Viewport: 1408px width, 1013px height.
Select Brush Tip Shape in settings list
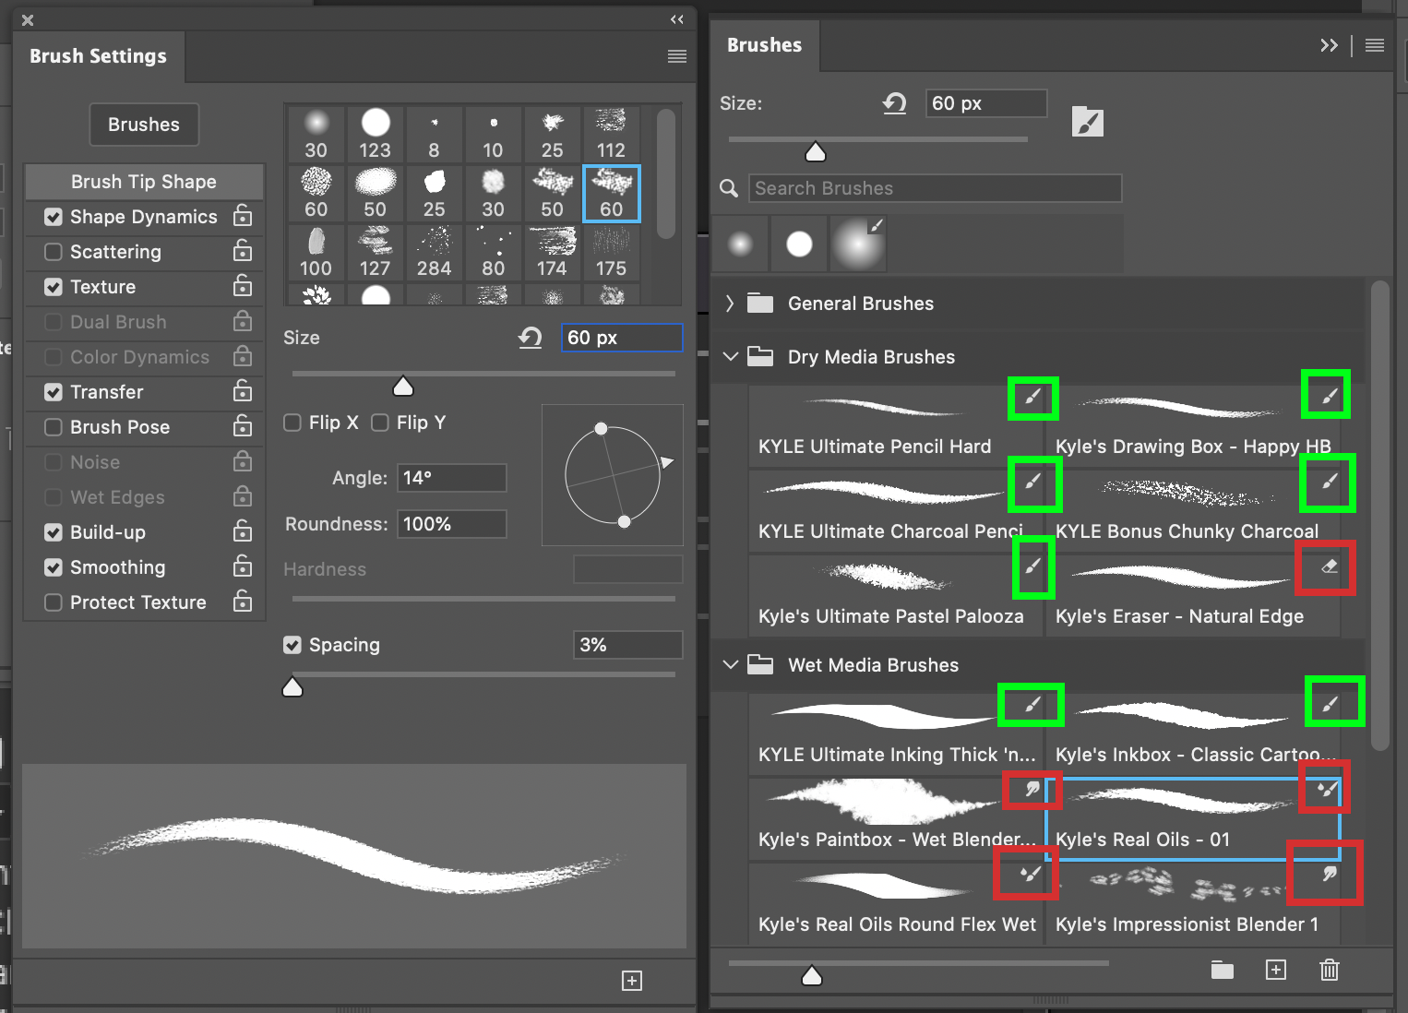tap(143, 181)
